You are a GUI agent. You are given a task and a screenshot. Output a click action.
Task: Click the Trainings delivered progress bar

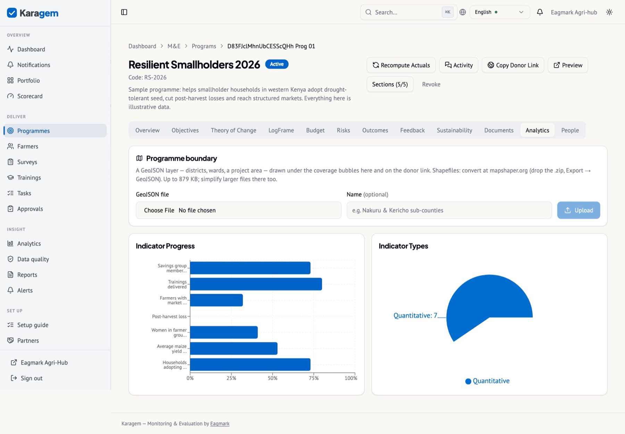(256, 284)
